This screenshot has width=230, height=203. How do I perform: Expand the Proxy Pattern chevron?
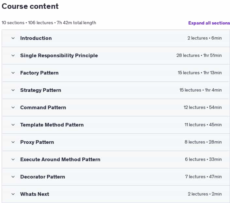coord(13,142)
